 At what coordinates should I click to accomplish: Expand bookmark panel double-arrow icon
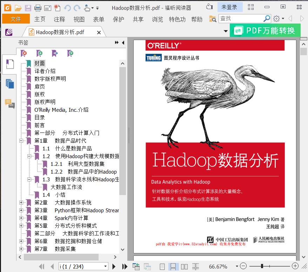[117, 43]
